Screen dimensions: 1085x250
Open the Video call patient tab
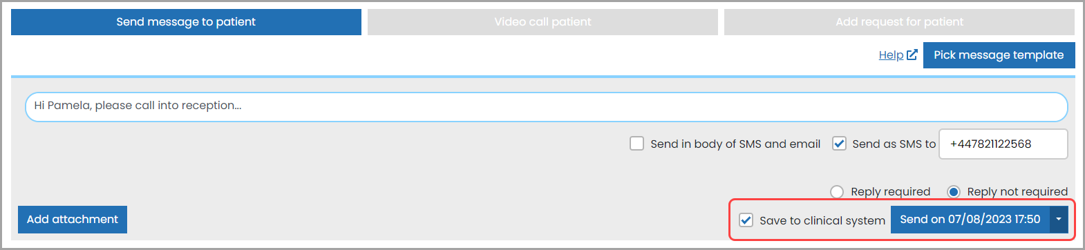(x=542, y=22)
